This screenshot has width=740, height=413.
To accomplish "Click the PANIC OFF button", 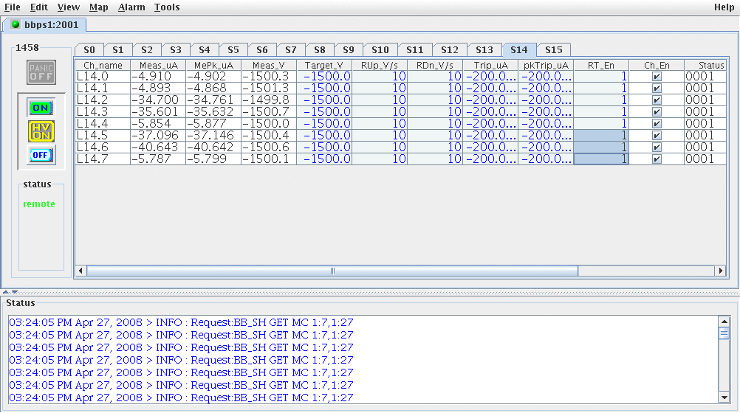I will [41, 72].
